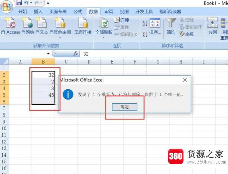Screen dimensions: 228x174
Task: Click cell B3 with value 2
Action: (x=43, y=81)
